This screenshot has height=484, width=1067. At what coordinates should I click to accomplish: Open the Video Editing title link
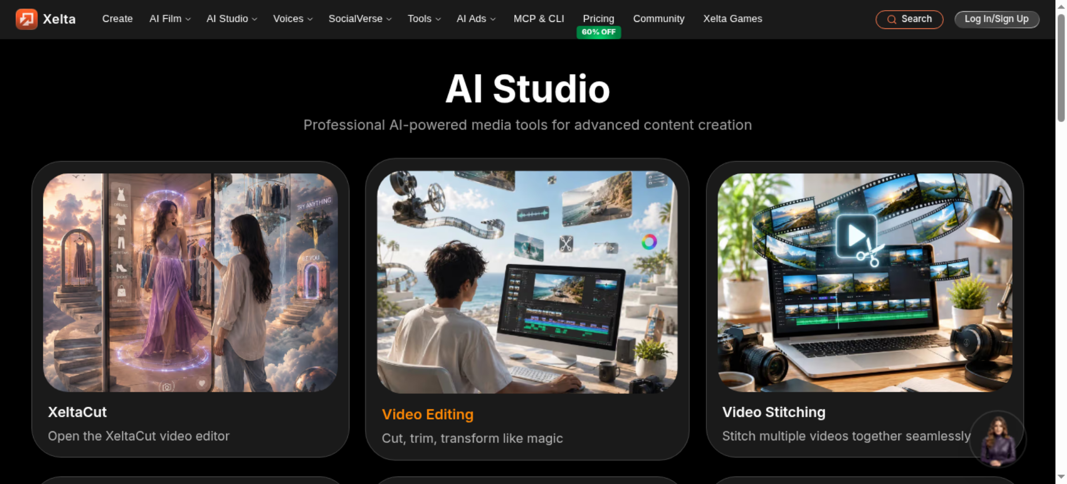coord(428,414)
